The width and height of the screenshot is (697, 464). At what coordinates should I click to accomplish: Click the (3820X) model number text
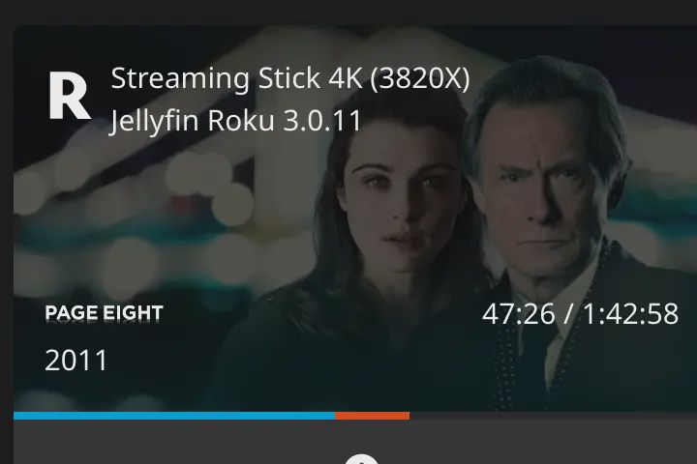419,78
